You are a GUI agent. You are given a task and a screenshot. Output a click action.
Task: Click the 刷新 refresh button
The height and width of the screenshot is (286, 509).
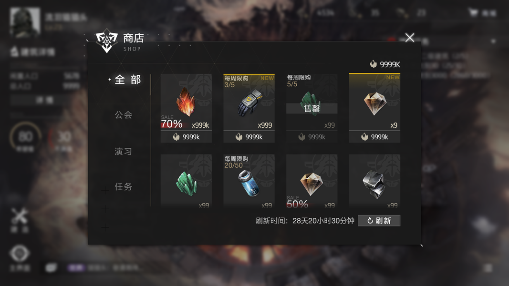(379, 221)
